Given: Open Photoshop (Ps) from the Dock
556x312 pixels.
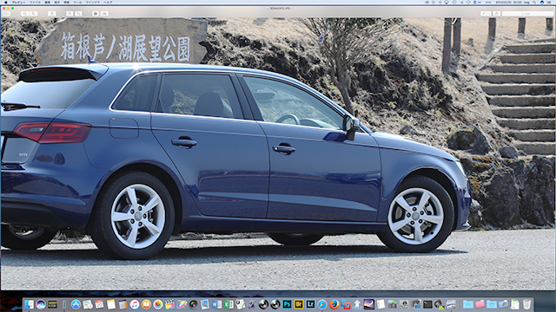Looking at the screenshot, I should pyautogui.click(x=287, y=304).
